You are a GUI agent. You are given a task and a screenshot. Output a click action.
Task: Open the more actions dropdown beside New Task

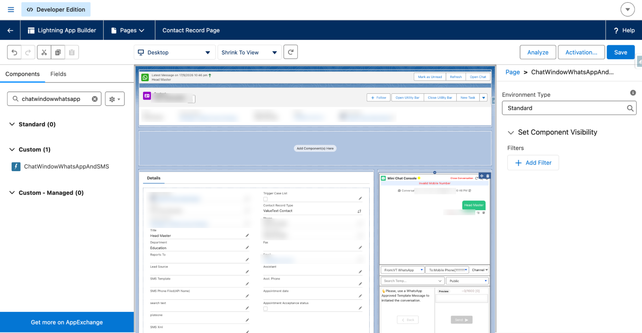(483, 98)
